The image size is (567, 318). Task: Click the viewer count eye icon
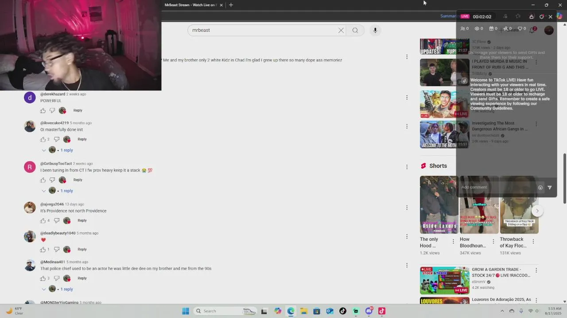tap(477, 29)
